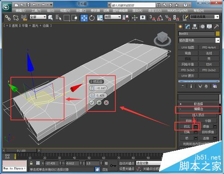
Task: Click the Redo arrow icon
Action: pos(43,5)
